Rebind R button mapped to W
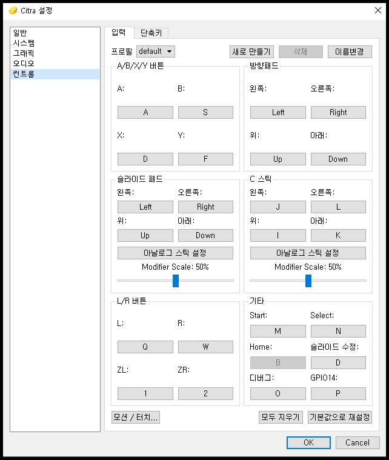Image resolution: width=389 pixels, height=460 pixels. 205,347
